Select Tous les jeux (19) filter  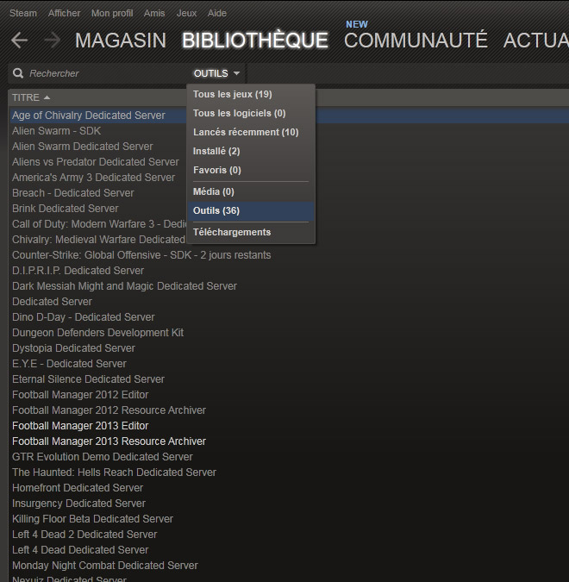point(251,94)
